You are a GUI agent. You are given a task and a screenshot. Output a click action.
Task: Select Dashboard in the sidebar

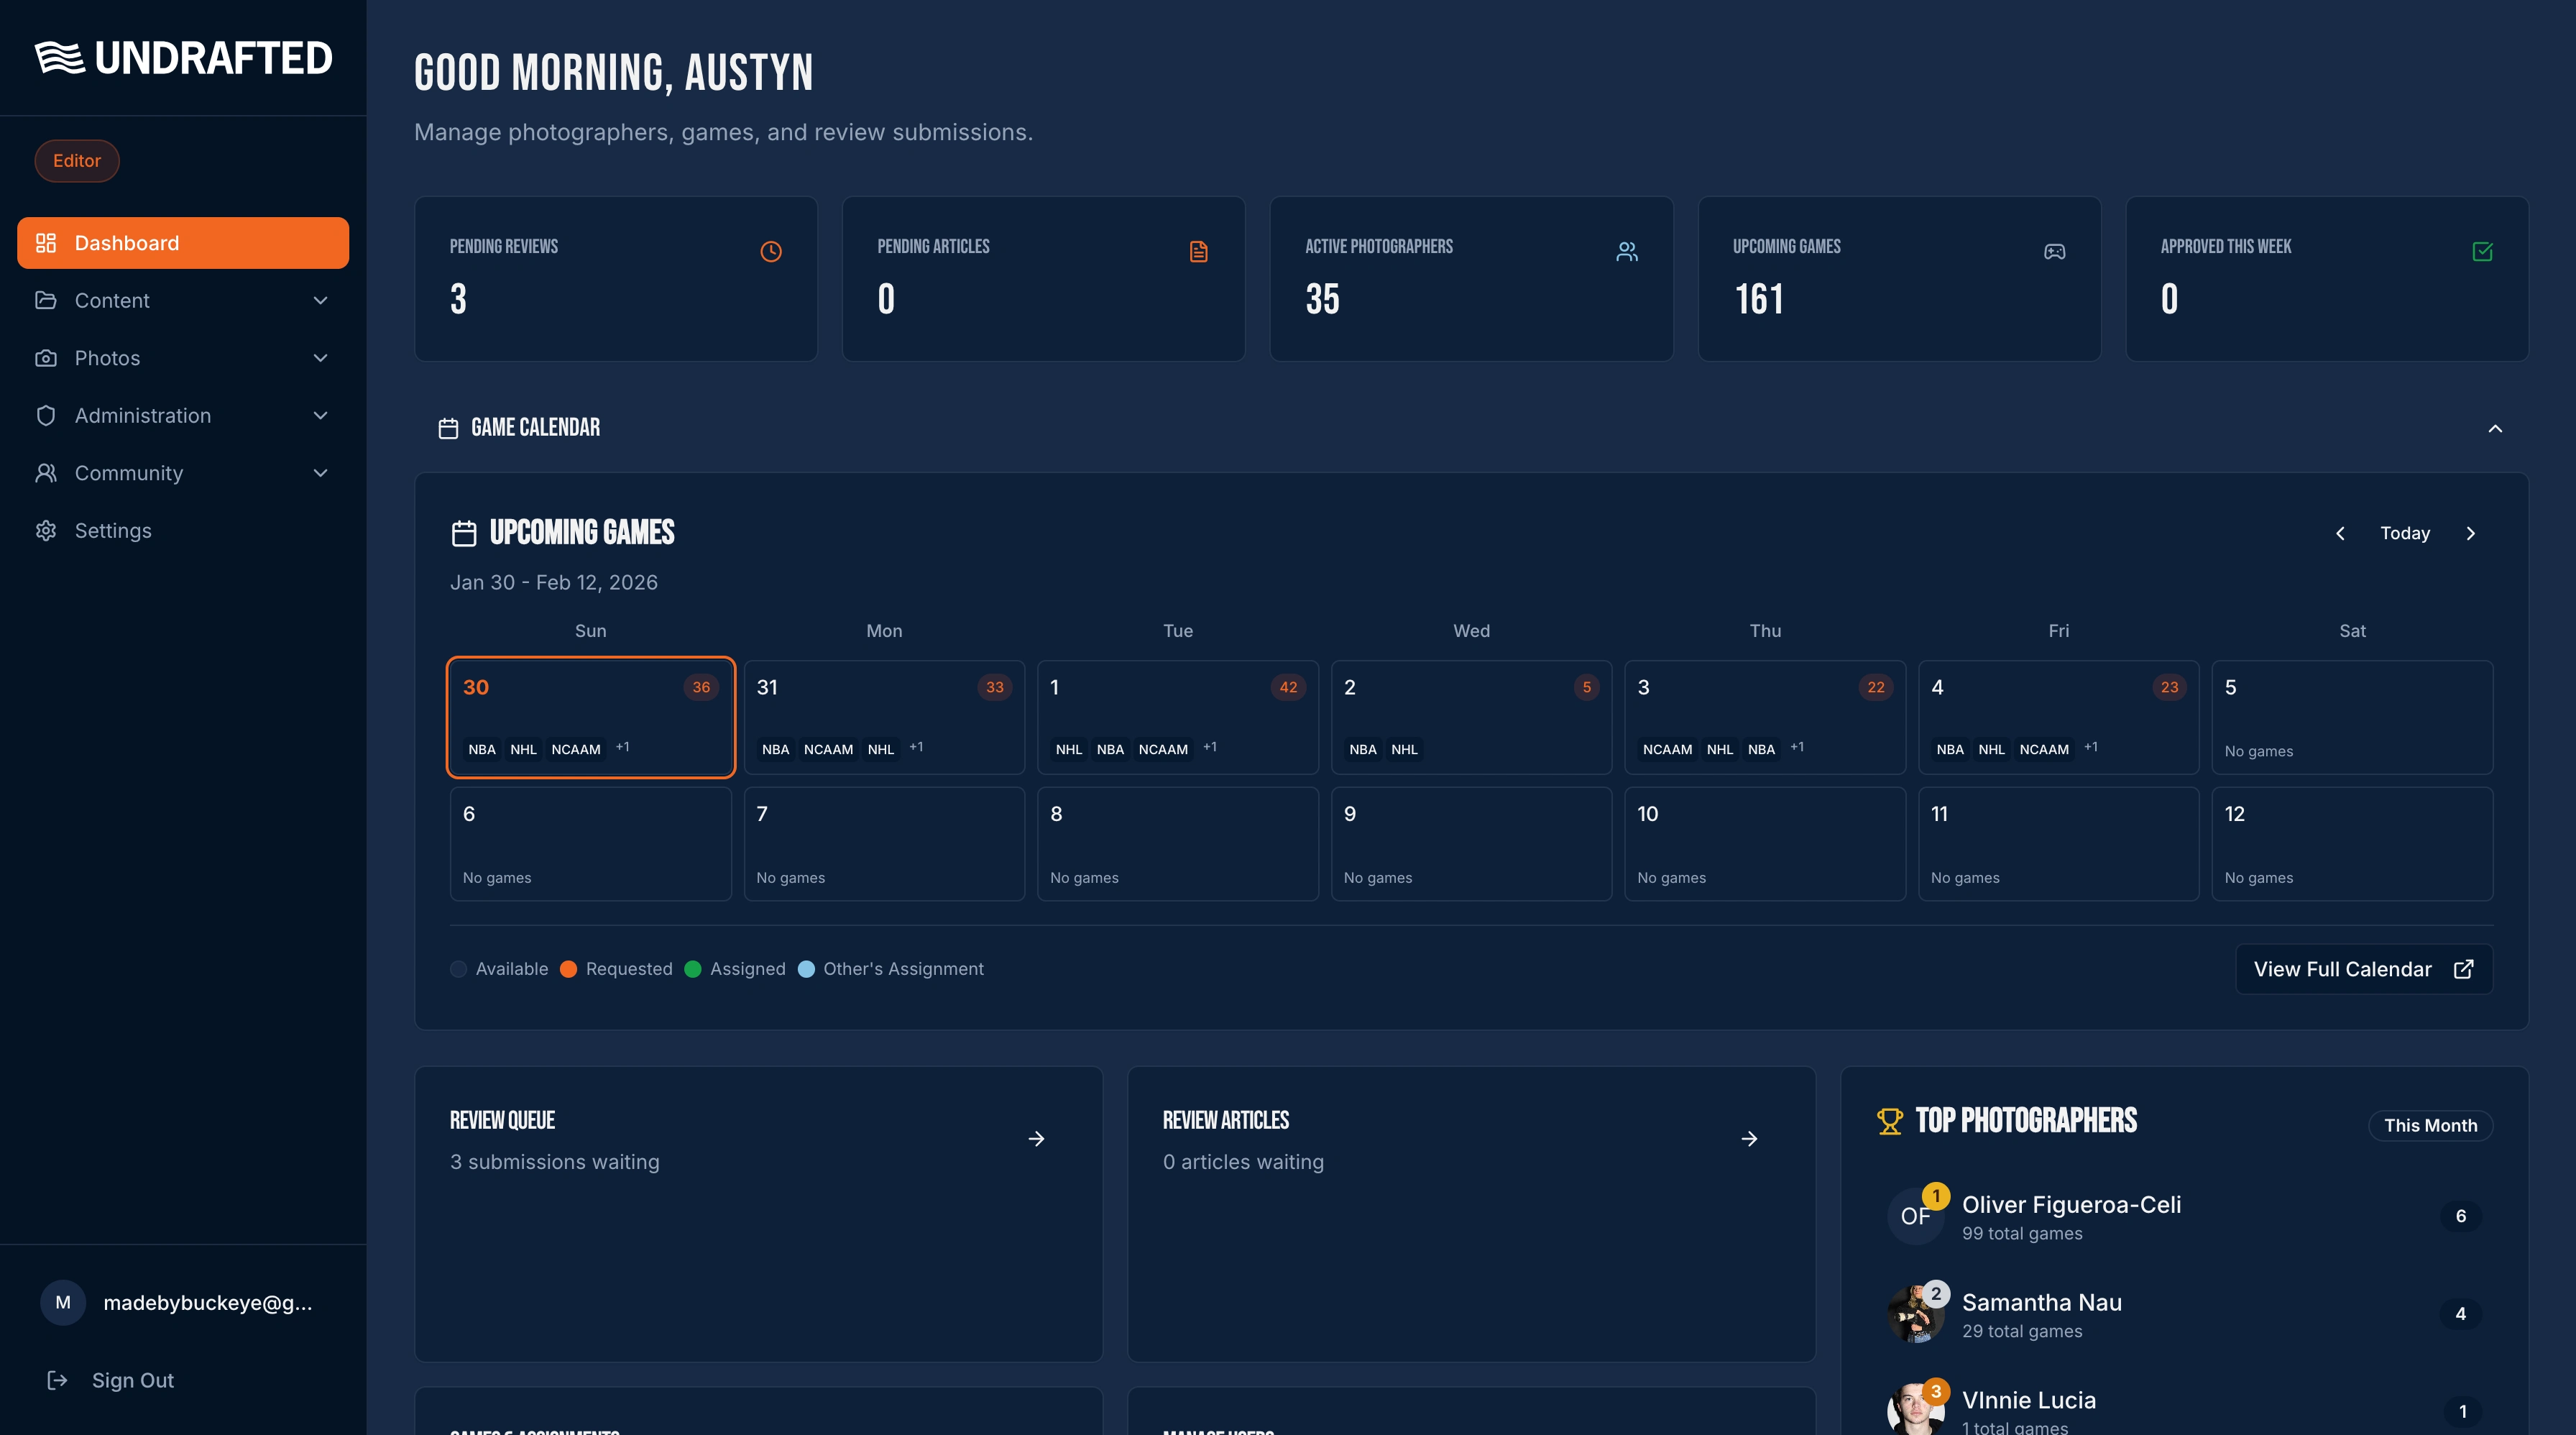click(183, 243)
